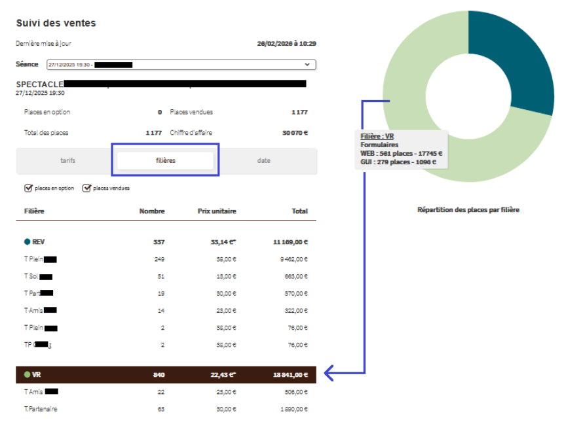Collapse the REV filière row
Screen dimensions: 566x422
click(x=39, y=242)
